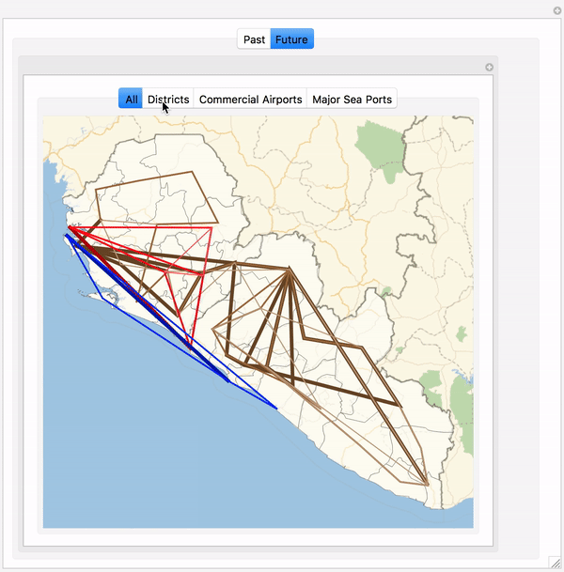Click the northwestern coastal hub of red lines
Viewport: 564px width, 572px height.
(70, 226)
